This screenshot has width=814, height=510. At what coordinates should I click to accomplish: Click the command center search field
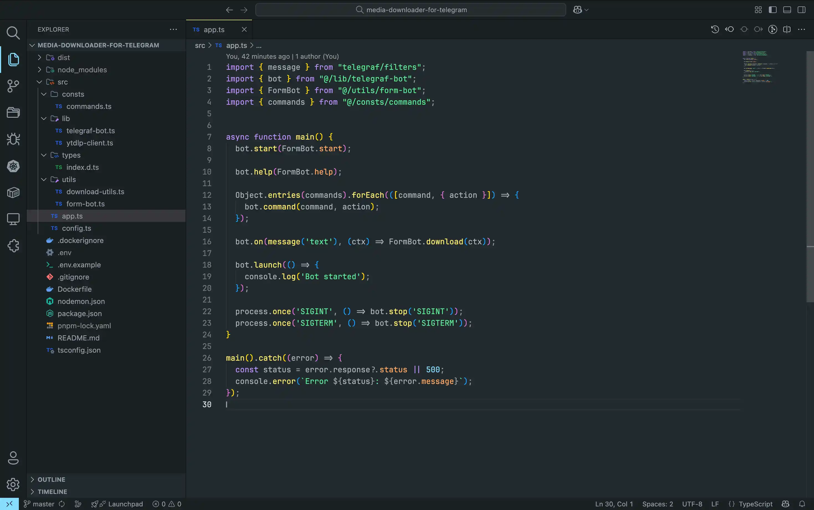click(410, 10)
